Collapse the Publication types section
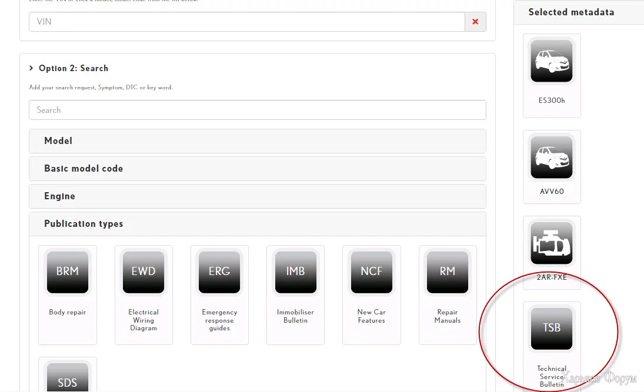This screenshot has width=644, height=392. pyautogui.click(x=258, y=224)
